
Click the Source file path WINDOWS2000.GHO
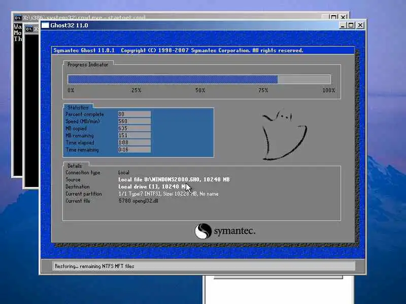coord(174,179)
